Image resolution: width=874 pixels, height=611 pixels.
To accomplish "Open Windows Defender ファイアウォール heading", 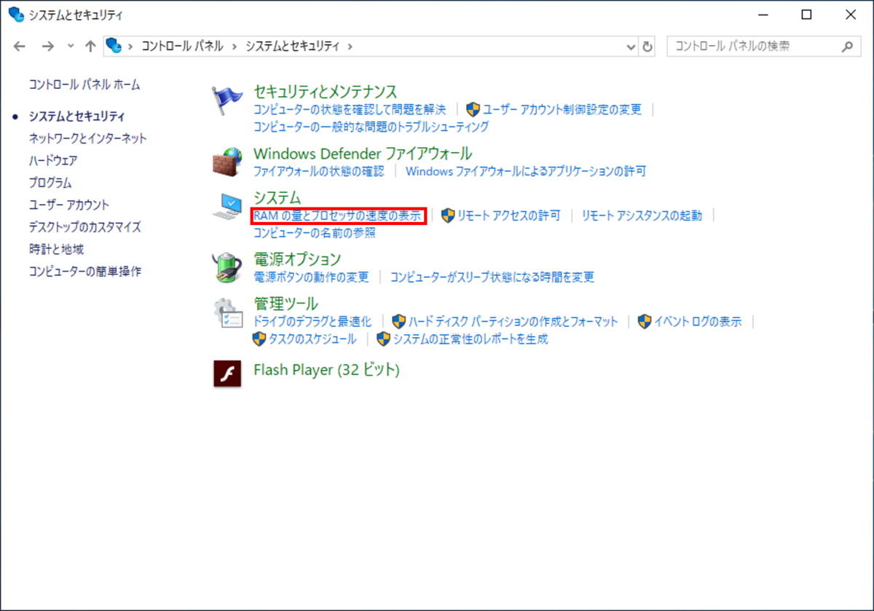I will (x=363, y=154).
